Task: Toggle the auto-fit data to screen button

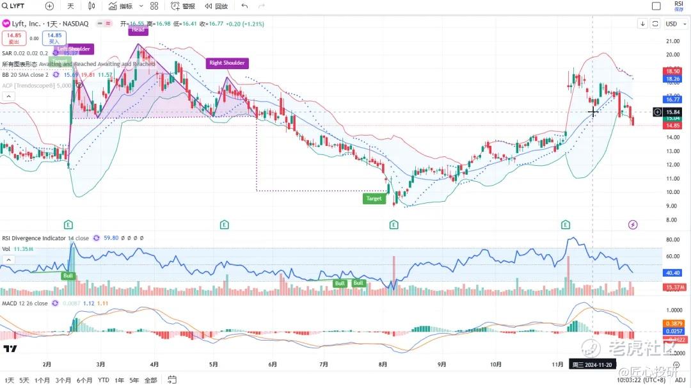Action: point(655,23)
